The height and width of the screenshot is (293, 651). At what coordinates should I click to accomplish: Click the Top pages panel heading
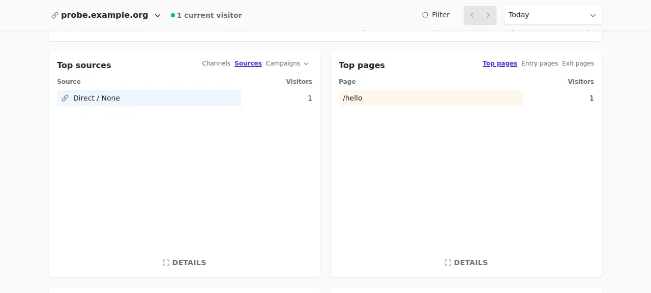pos(362,65)
